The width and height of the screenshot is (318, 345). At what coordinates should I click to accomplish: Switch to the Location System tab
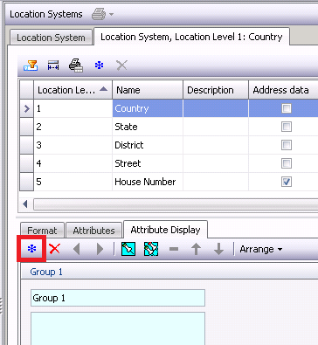[51, 38]
